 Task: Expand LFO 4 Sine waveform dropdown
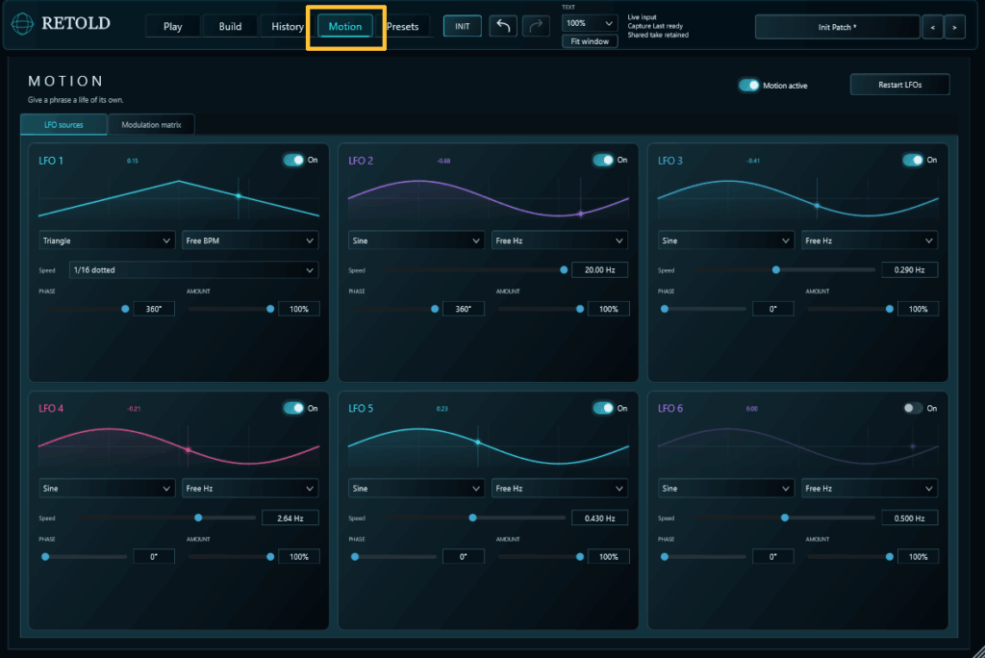point(106,489)
